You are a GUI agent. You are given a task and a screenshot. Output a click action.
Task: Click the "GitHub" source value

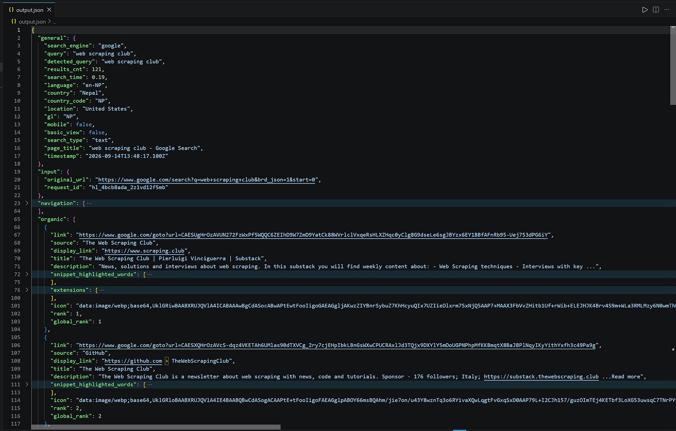95,353
